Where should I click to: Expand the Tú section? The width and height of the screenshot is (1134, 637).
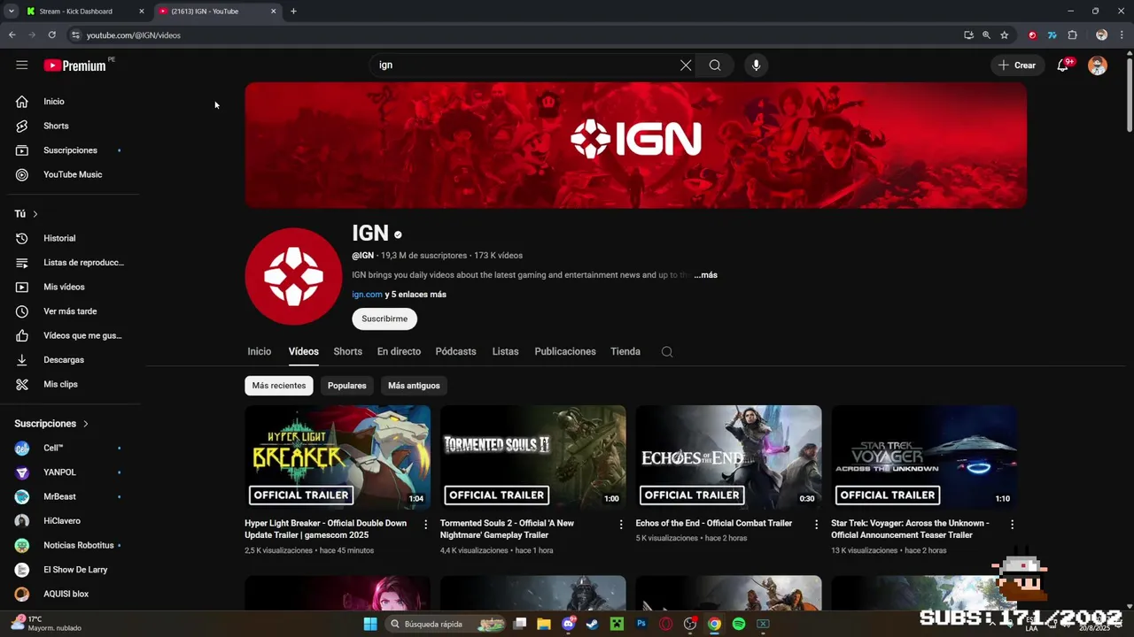coord(27,214)
